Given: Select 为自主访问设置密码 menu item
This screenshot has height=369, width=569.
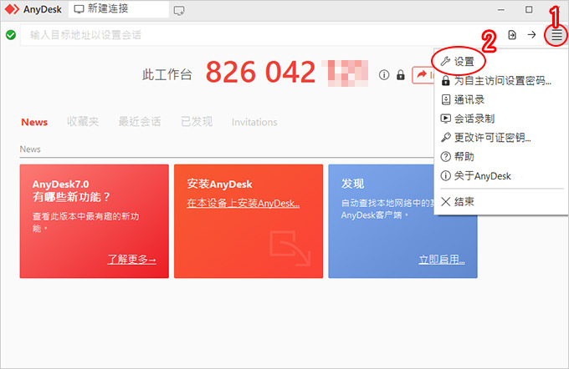Looking at the screenshot, I should [501, 80].
